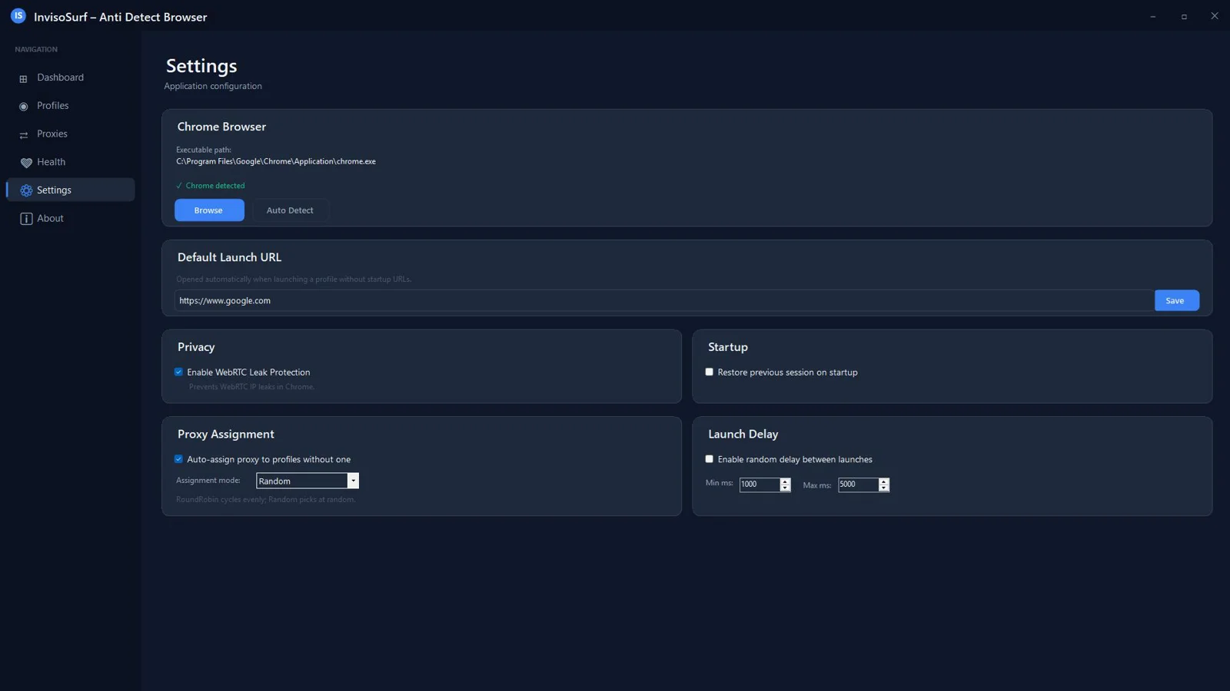
Task: Increase the Max ms value
Action: [884, 481]
